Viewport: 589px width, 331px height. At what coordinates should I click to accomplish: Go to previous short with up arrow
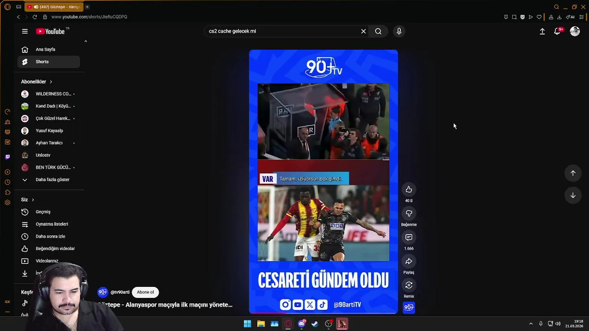point(573,173)
